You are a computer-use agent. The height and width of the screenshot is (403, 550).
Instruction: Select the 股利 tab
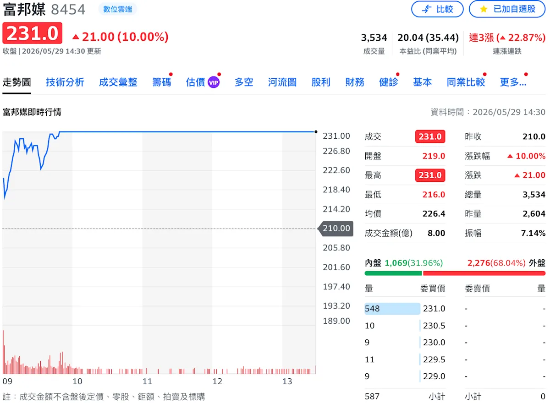pyautogui.click(x=321, y=82)
